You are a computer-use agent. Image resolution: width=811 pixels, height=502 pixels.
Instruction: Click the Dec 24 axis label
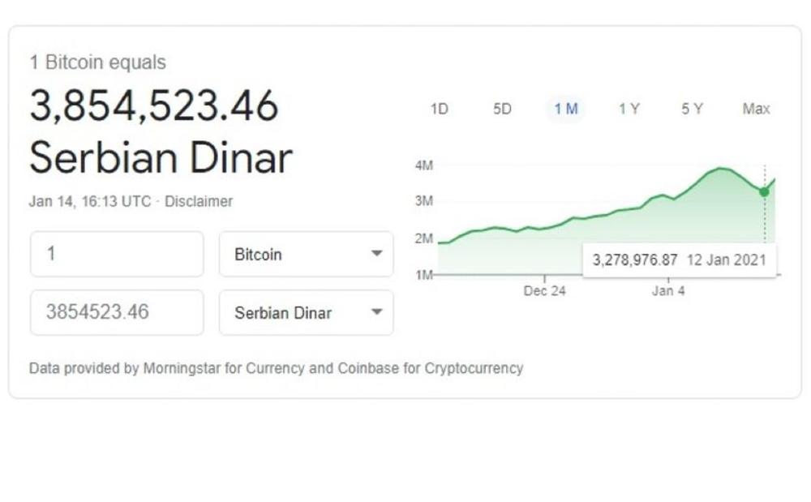click(544, 291)
